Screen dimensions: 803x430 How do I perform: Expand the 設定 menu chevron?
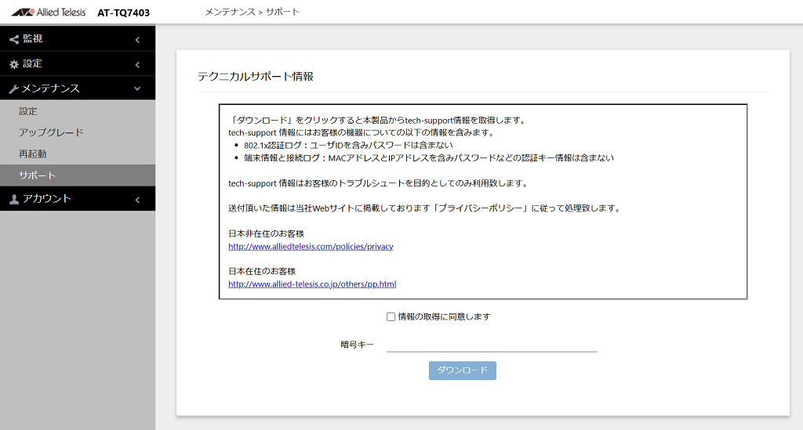[x=137, y=64]
